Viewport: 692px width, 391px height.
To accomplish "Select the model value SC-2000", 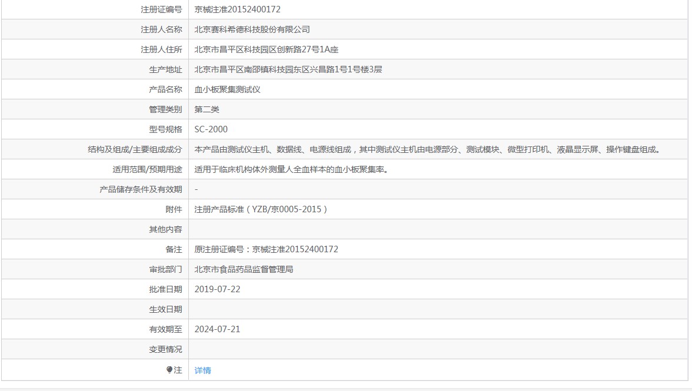I will pyautogui.click(x=211, y=129).
